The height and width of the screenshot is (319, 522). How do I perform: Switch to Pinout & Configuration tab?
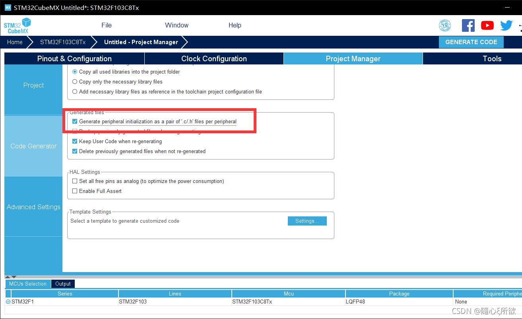coord(74,58)
